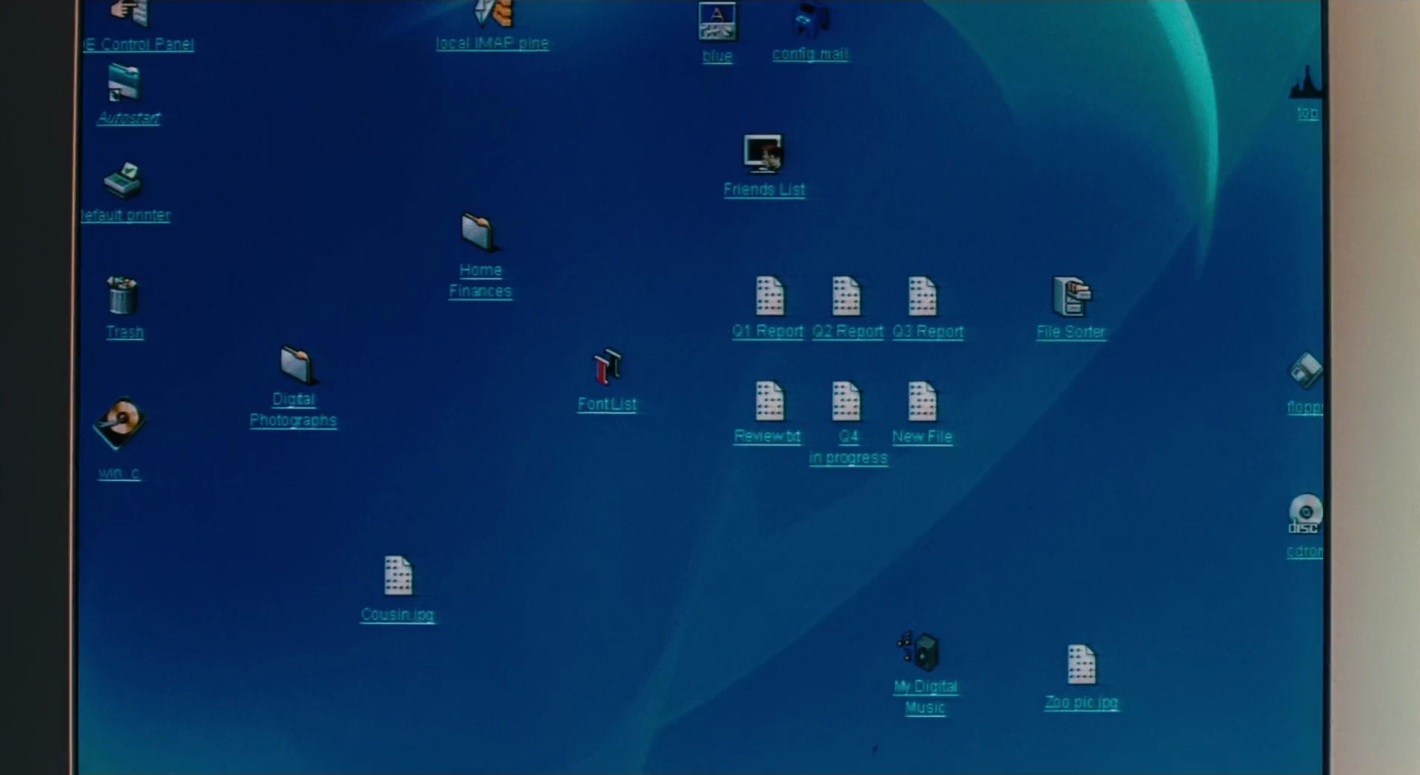Launch the File Sorter application

[x=1072, y=296]
